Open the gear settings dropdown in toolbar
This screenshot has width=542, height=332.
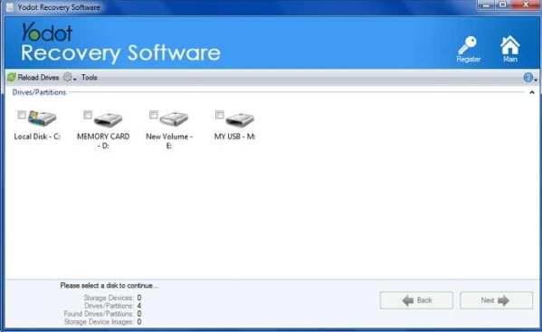click(x=70, y=78)
